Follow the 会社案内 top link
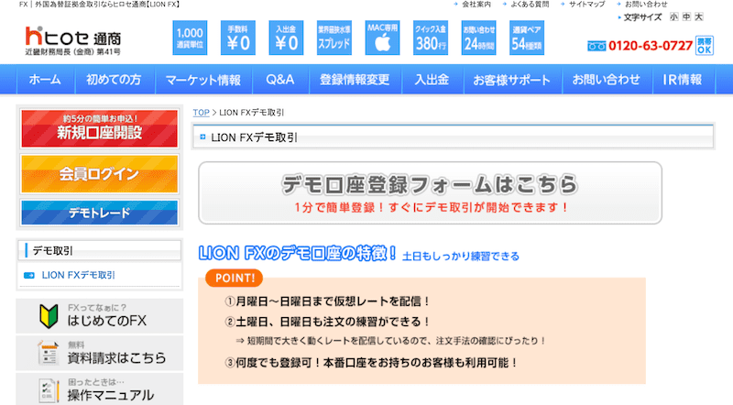This screenshot has height=405, width=733. [x=476, y=5]
